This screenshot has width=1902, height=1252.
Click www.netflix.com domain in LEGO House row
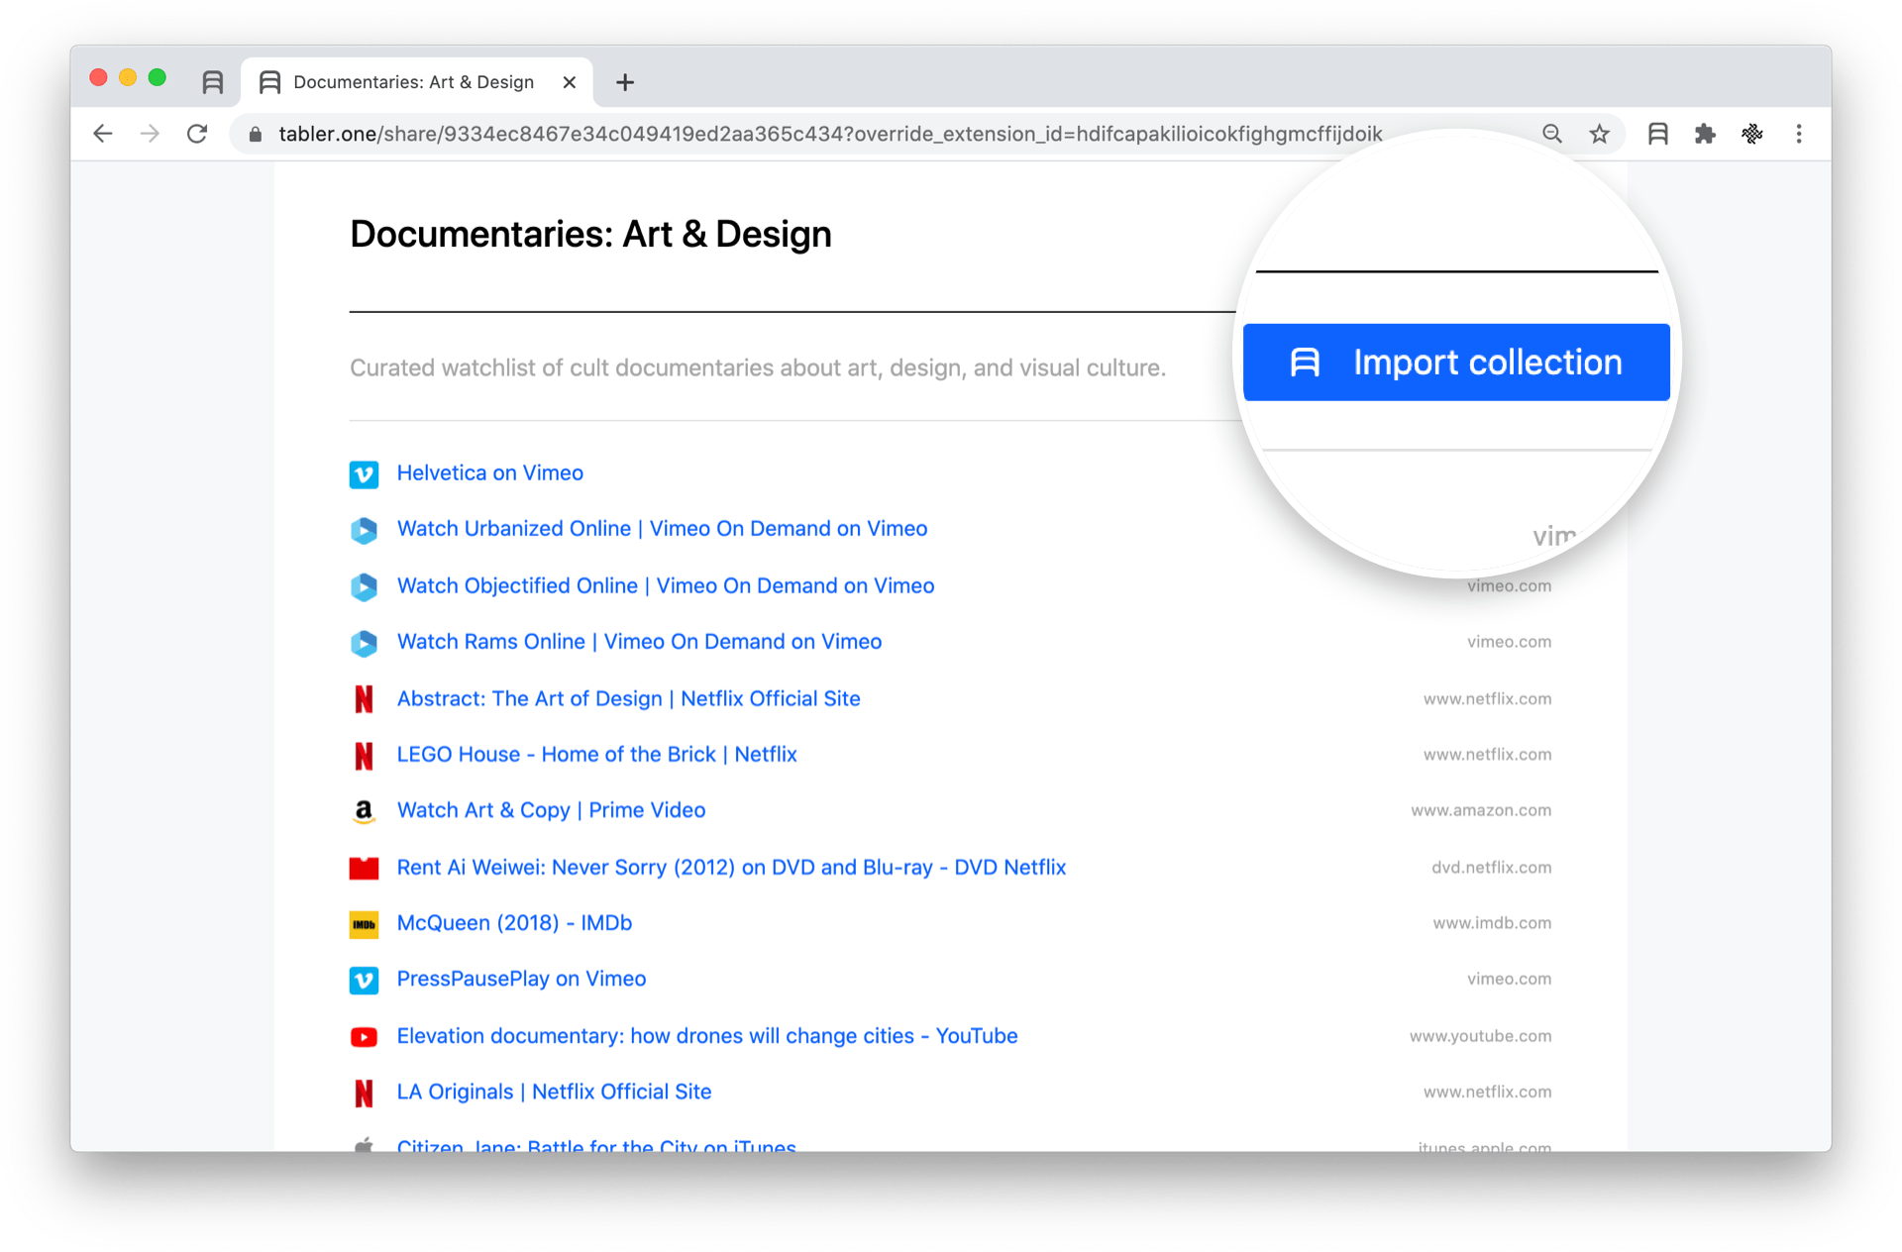pyautogui.click(x=1487, y=755)
